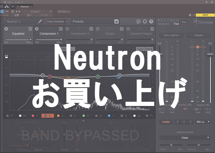Screen dimensions: 215x153
Task: Click the grip handle of Equalizer module
Action: point(18,29)
